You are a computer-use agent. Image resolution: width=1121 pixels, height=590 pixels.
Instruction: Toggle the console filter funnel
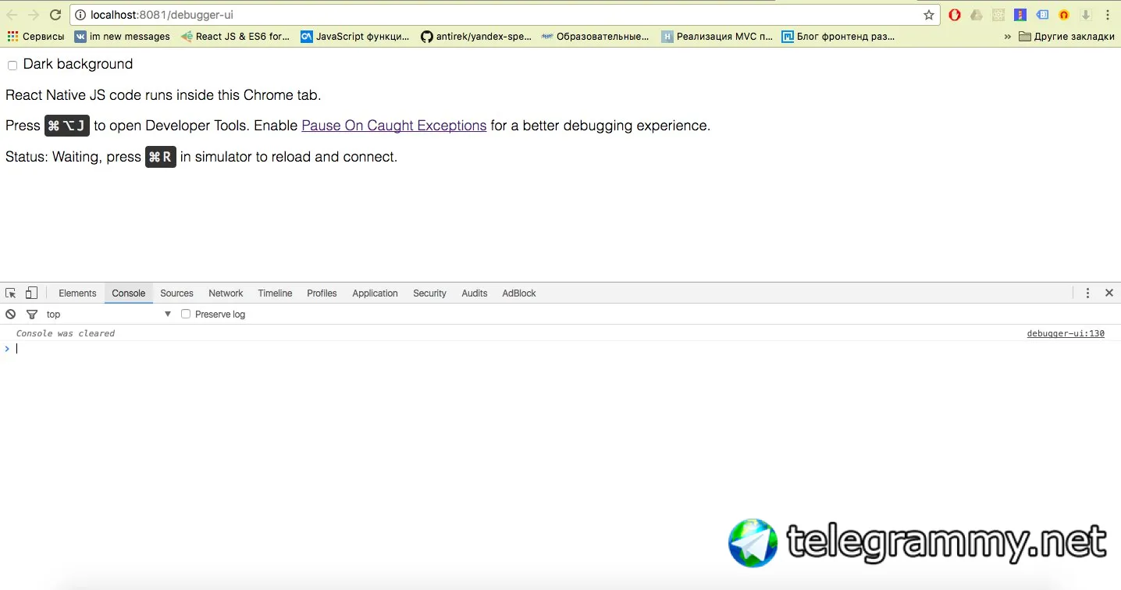click(32, 315)
